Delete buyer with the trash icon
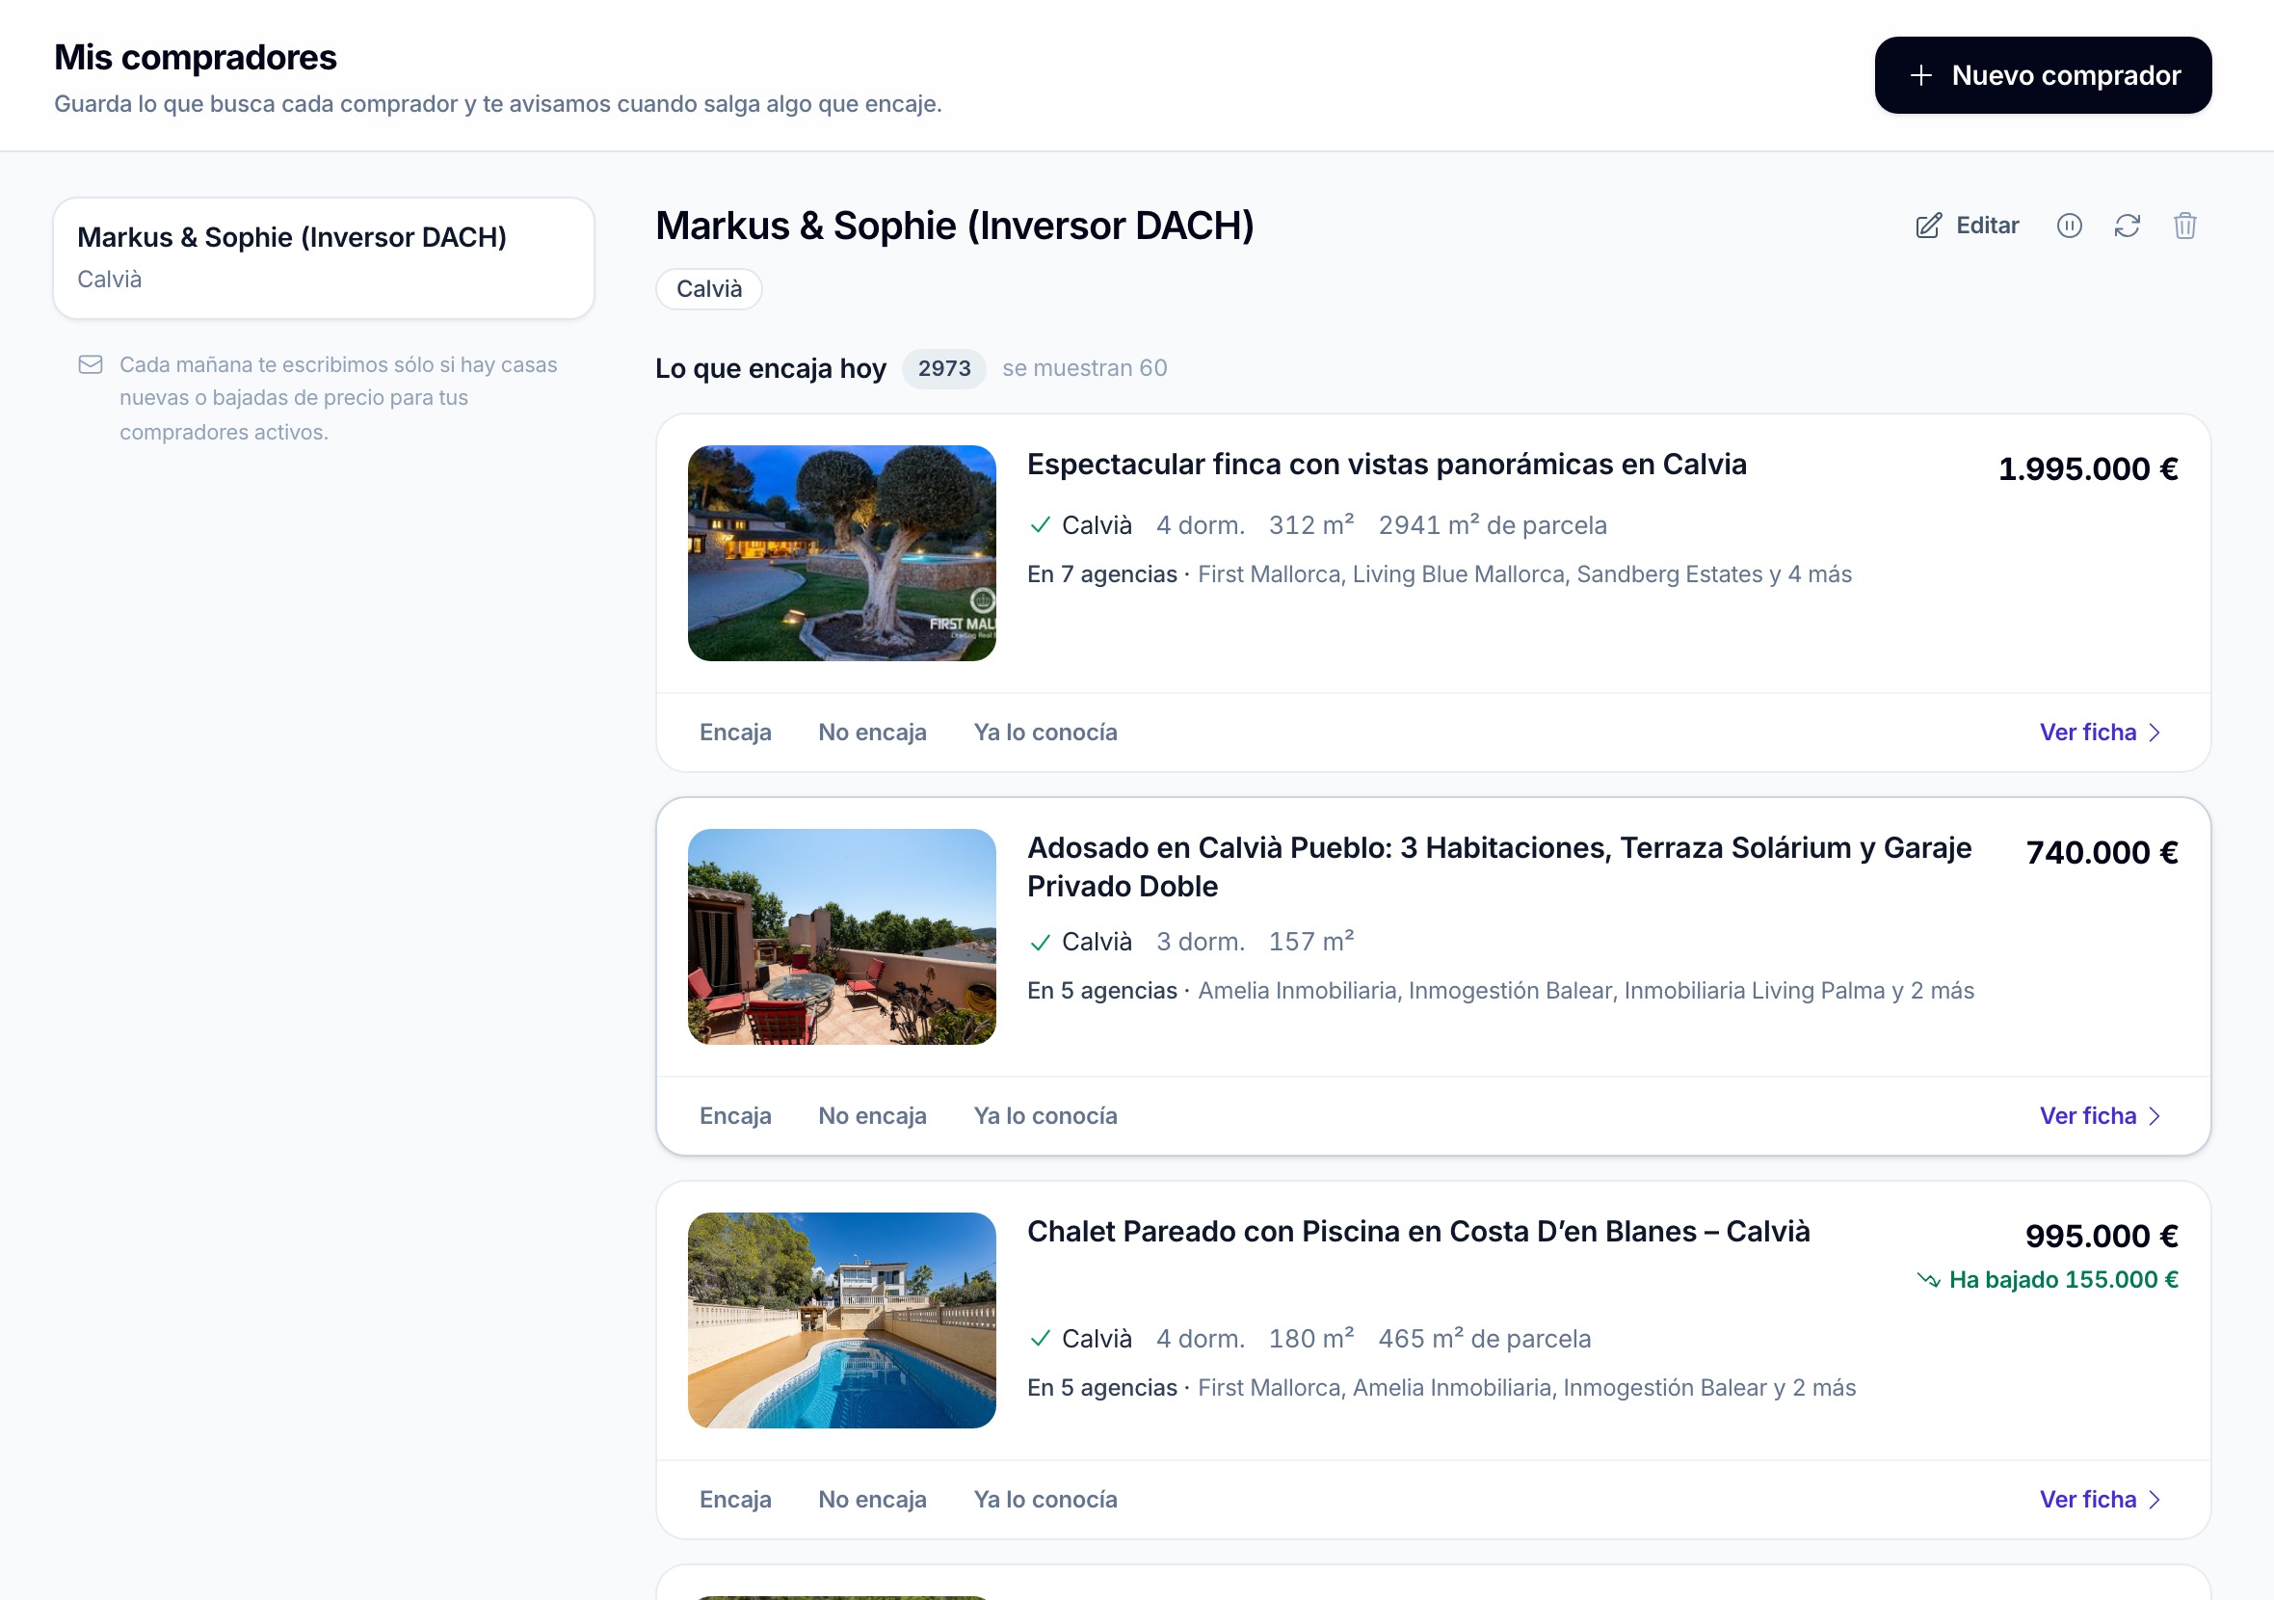2274x1600 pixels. point(2184,226)
